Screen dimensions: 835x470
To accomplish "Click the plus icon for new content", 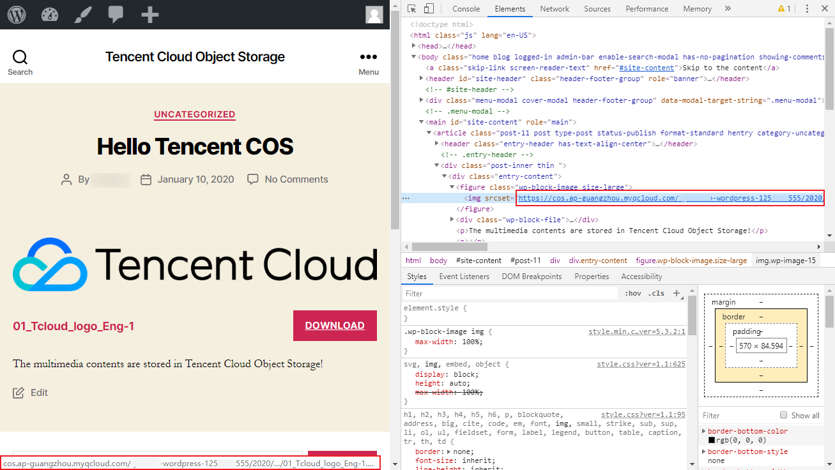I will (150, 14).
